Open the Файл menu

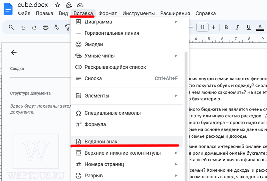(x=24, y=13)
